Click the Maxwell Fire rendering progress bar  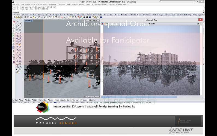pos(151,97)
